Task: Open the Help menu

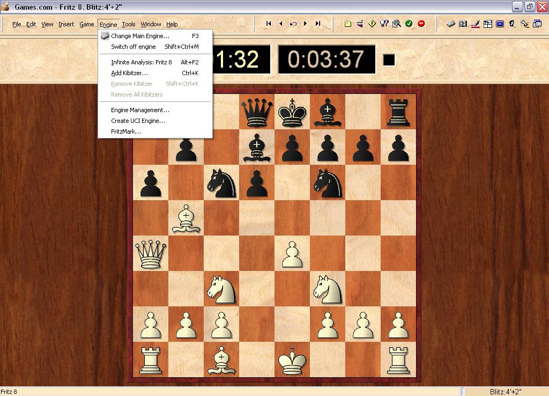Action: [x=172, y=24]
